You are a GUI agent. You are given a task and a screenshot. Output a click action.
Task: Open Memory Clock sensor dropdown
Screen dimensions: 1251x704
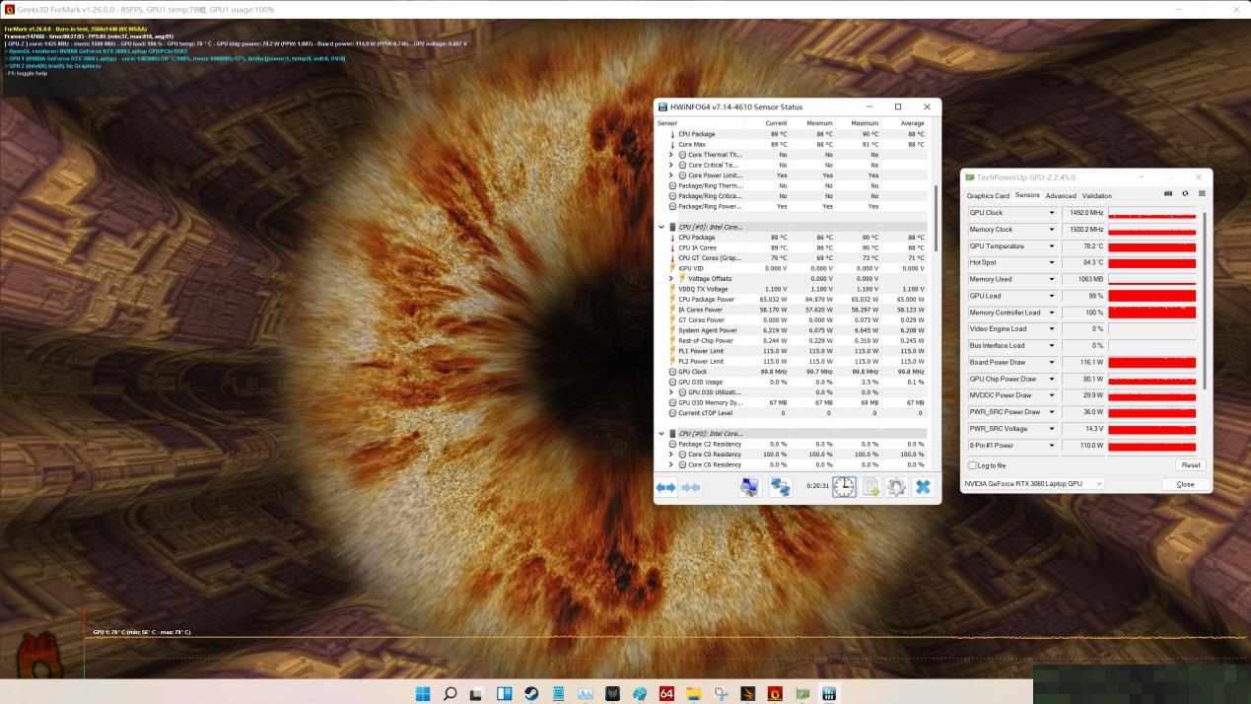[1051, 230]
